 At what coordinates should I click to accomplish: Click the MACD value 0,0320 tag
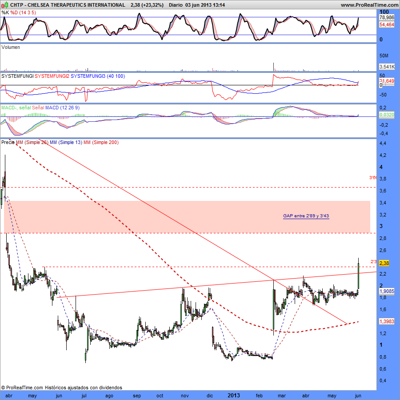coord(387,115)
